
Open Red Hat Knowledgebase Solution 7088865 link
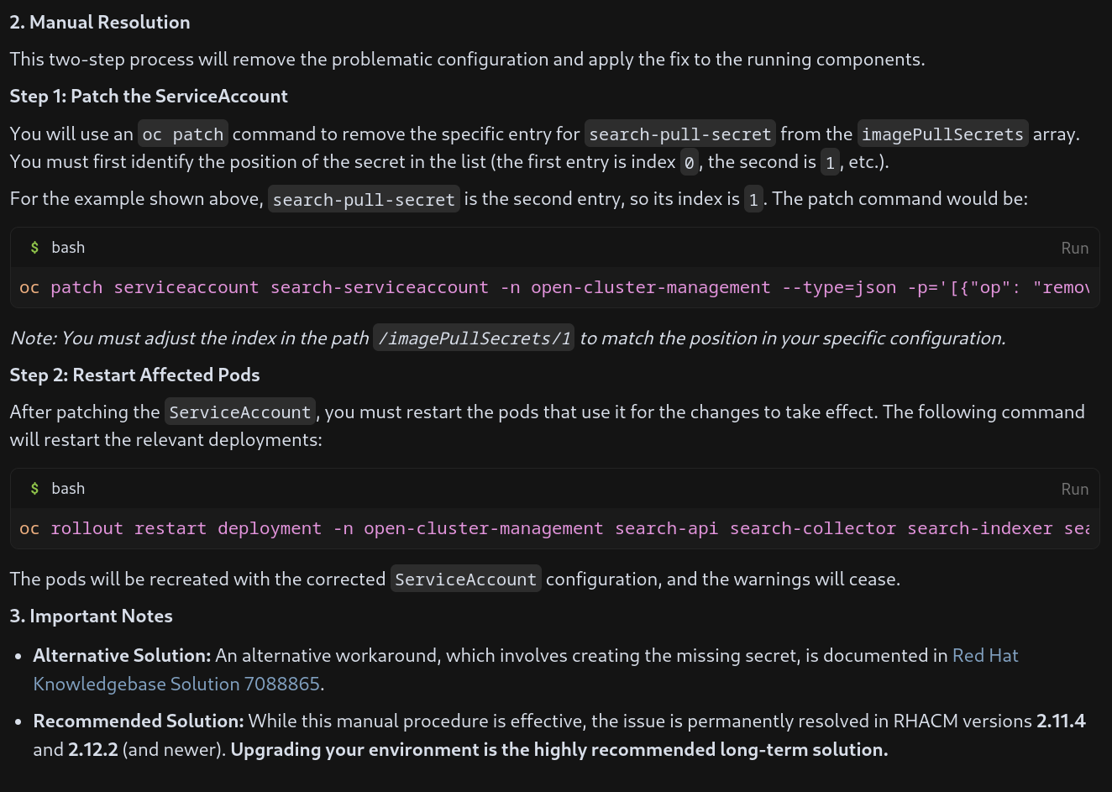click(x=176, y=684)
